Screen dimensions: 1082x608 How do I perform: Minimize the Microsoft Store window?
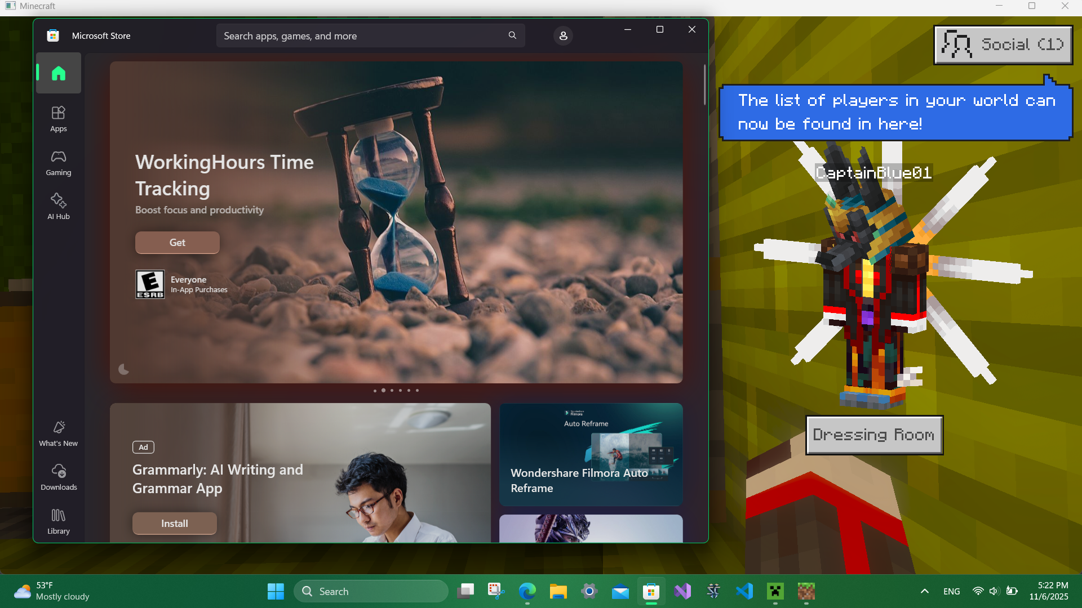coord(628,29)
